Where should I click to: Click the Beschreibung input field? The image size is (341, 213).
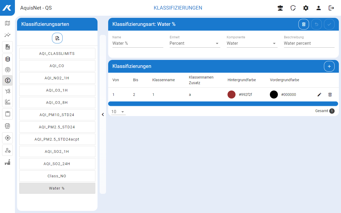click(309, 43)
